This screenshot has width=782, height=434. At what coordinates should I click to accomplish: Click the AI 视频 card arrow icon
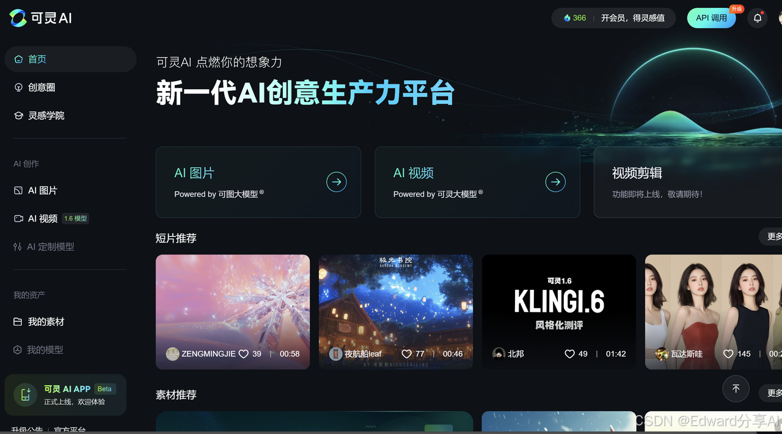(555, 182)
